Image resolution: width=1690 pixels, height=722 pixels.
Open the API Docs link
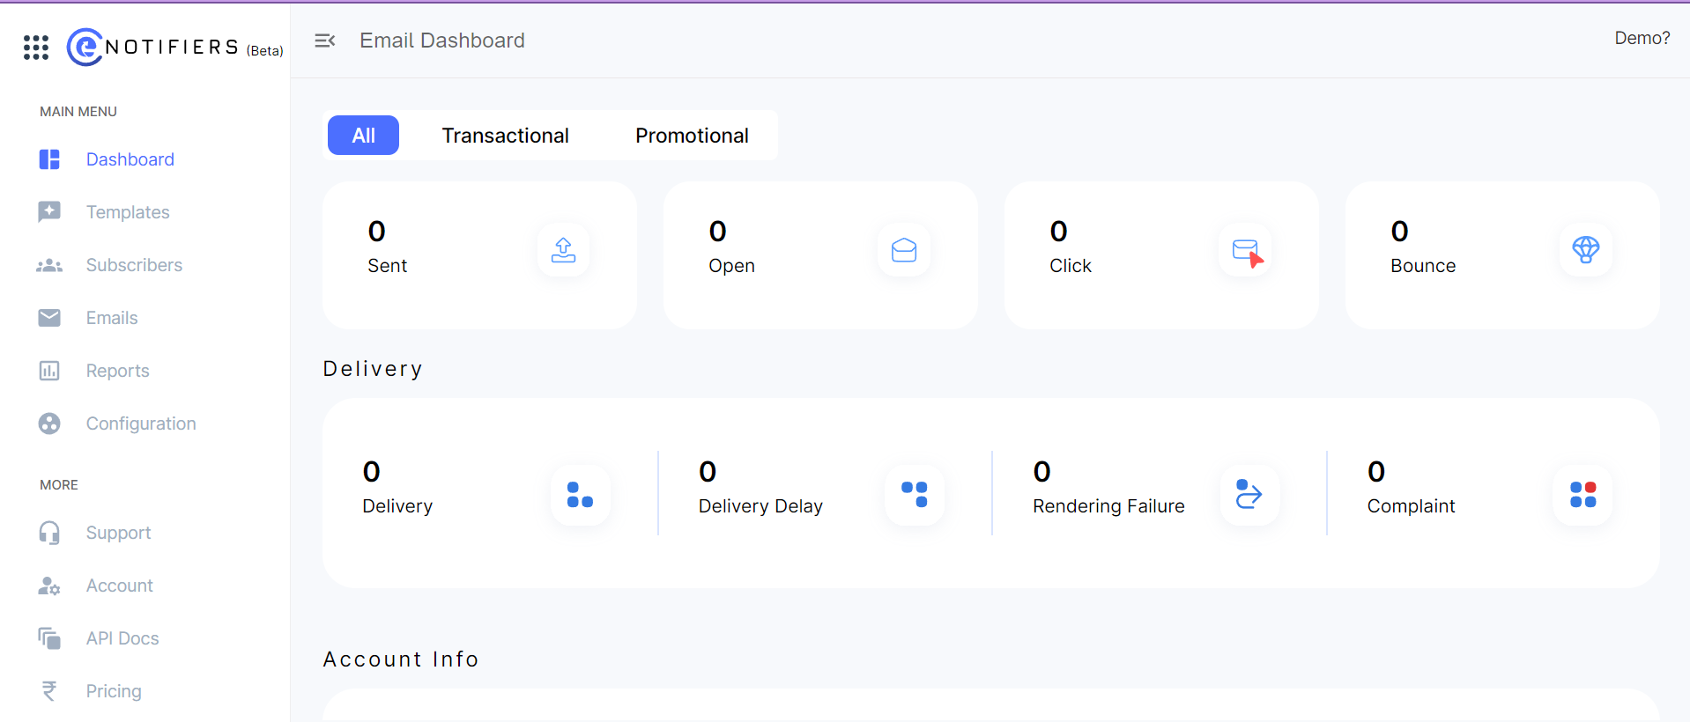122,638
